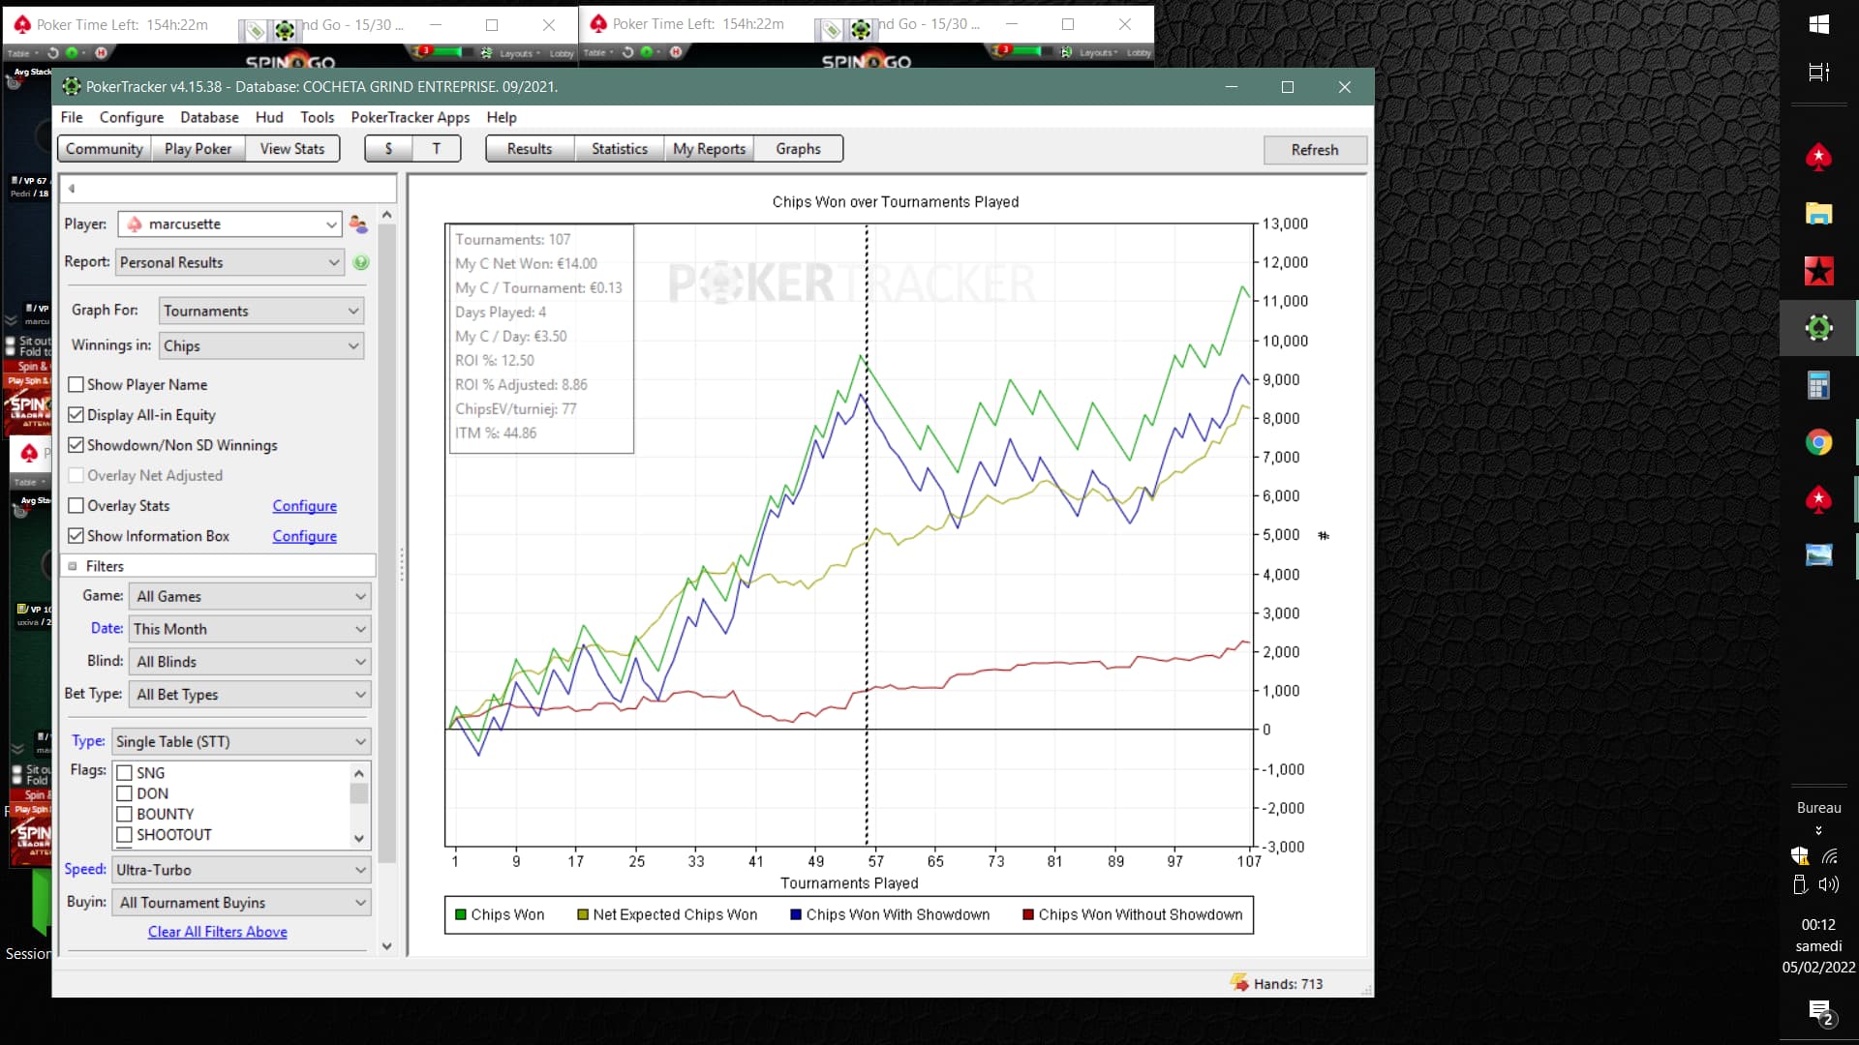The image size is (1859, 1045).
Task: Switch to the Statistics tab
Action: point(620,149)
